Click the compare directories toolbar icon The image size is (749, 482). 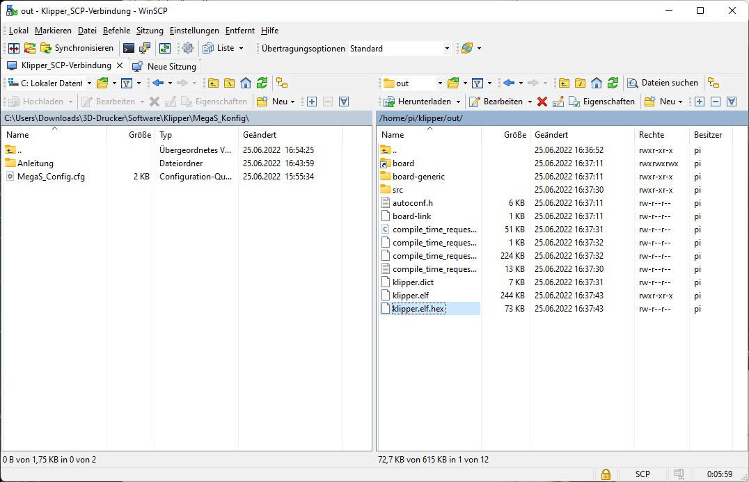coord(30,48)
